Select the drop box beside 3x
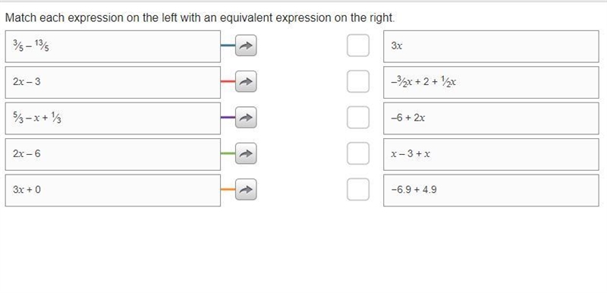Image resolution: width=607 pixels, height=293 pixels. [358, 46]
